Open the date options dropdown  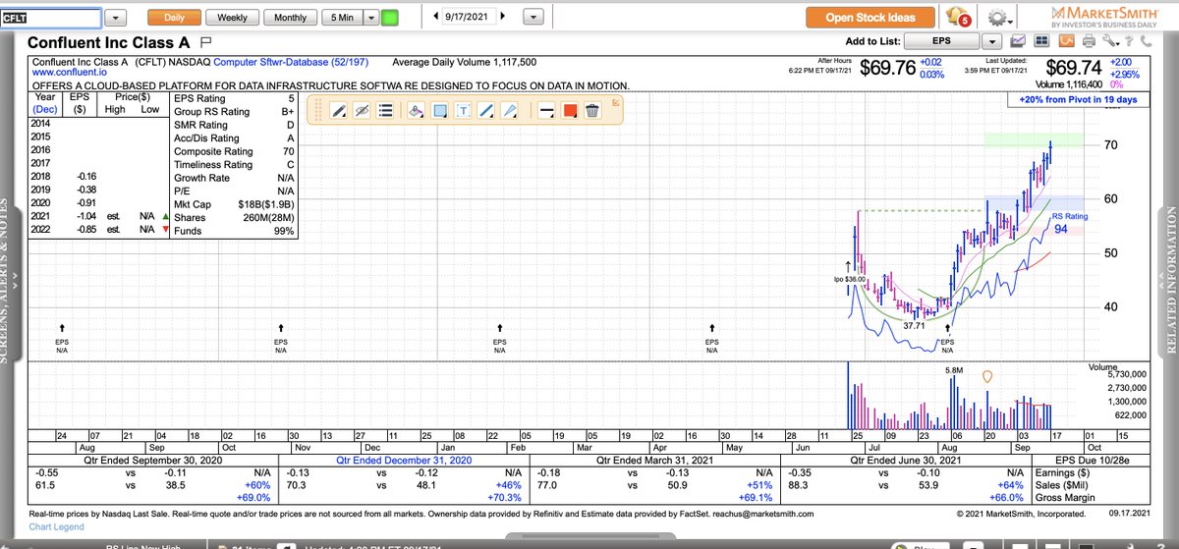pyautogui.click(x=533, y=18)
